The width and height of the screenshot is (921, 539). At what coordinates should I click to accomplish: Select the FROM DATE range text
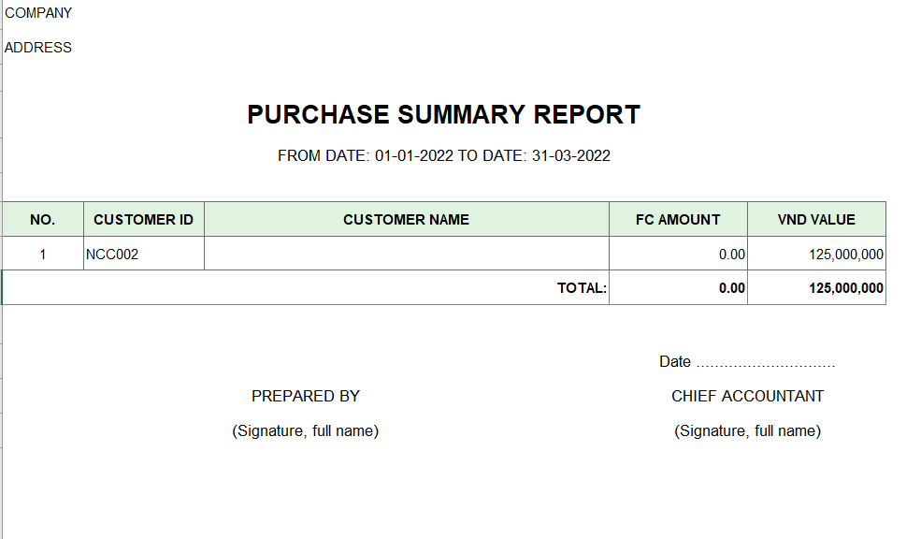click(443, 155)
